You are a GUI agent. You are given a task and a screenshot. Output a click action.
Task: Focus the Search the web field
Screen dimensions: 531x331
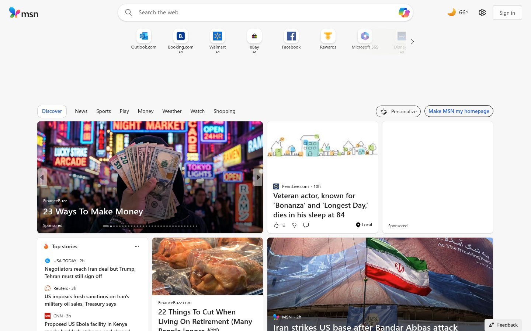point(265,13)
